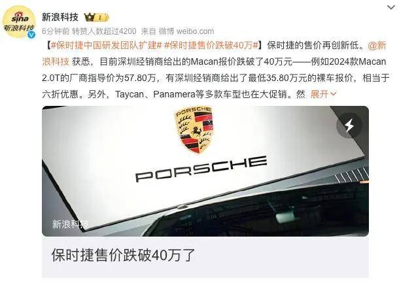Open the Sina Tech profile avatar

pyautogui.click(x=19, y=22)
